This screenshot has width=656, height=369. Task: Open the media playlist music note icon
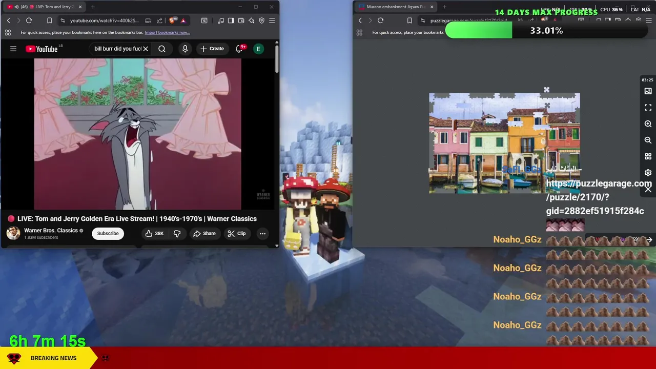click(x=220, y=20)
